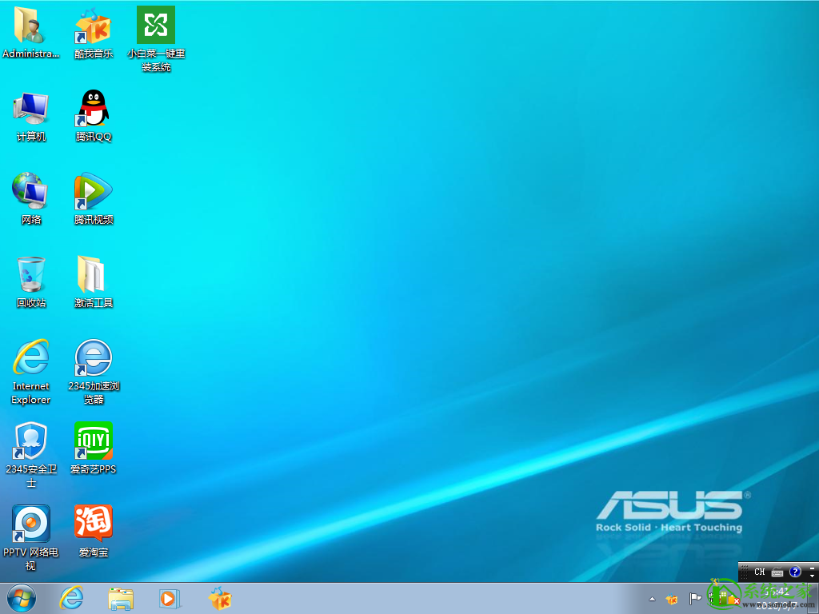Screen dimensions: 819x614
Task: Launch Windows Media Player from taskbar
Action: pyautogui.click(x=170, y=598)
